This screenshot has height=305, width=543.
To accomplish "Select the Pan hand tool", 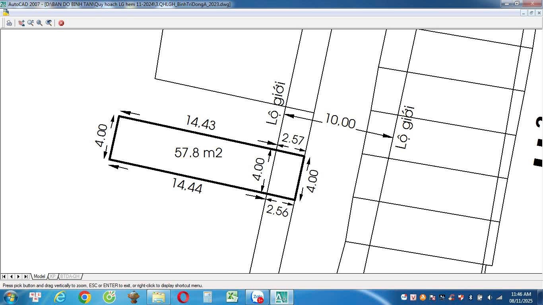I will (x=21, y=23).
